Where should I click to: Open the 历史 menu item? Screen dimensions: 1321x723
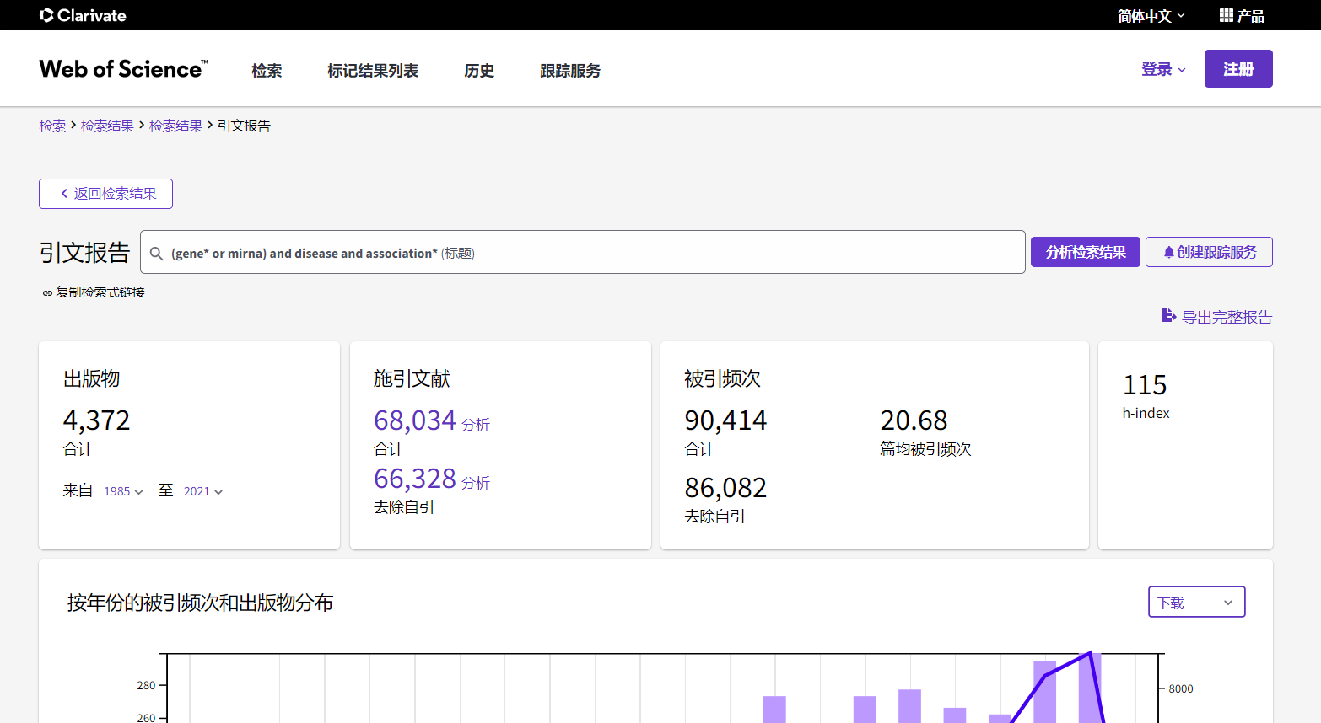pyautogui.click(x=479, y=71)
